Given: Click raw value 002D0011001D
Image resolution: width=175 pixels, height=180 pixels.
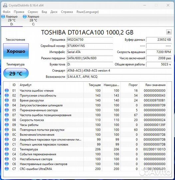Looking at the screenshot, I should pyautogui.click(x=154, y=149).
